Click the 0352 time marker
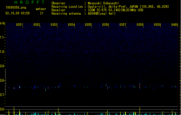 coord(37,25)
